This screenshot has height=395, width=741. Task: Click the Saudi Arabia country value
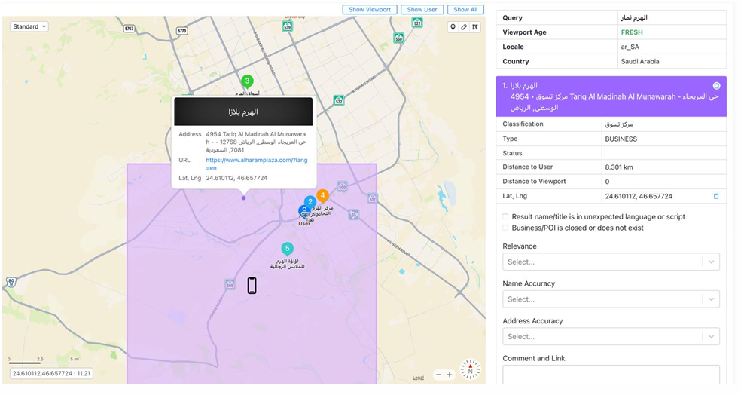point(640,62)
